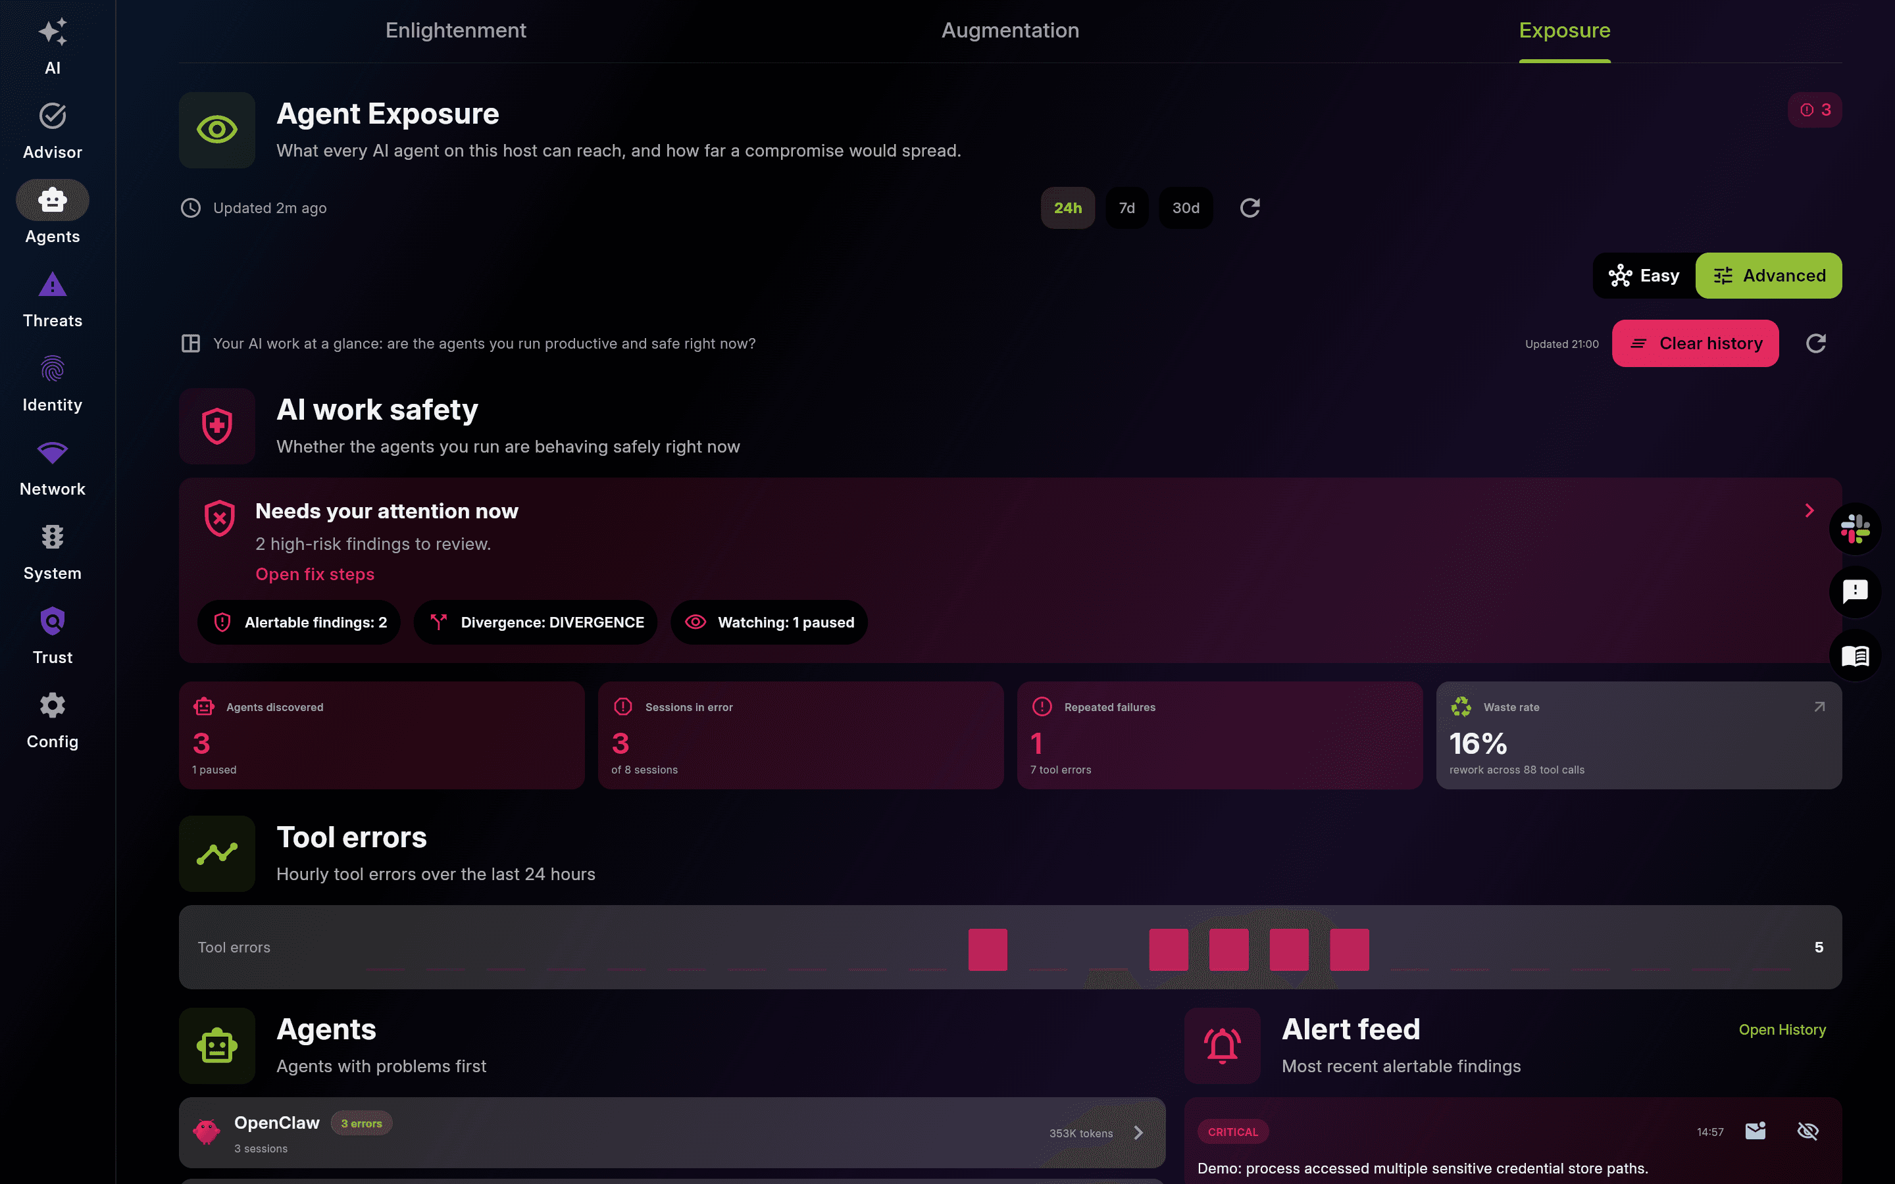The height and width of the screenshot is (1184, 1895).
Task: Open the Config gear section
Action: pos(53,720)
